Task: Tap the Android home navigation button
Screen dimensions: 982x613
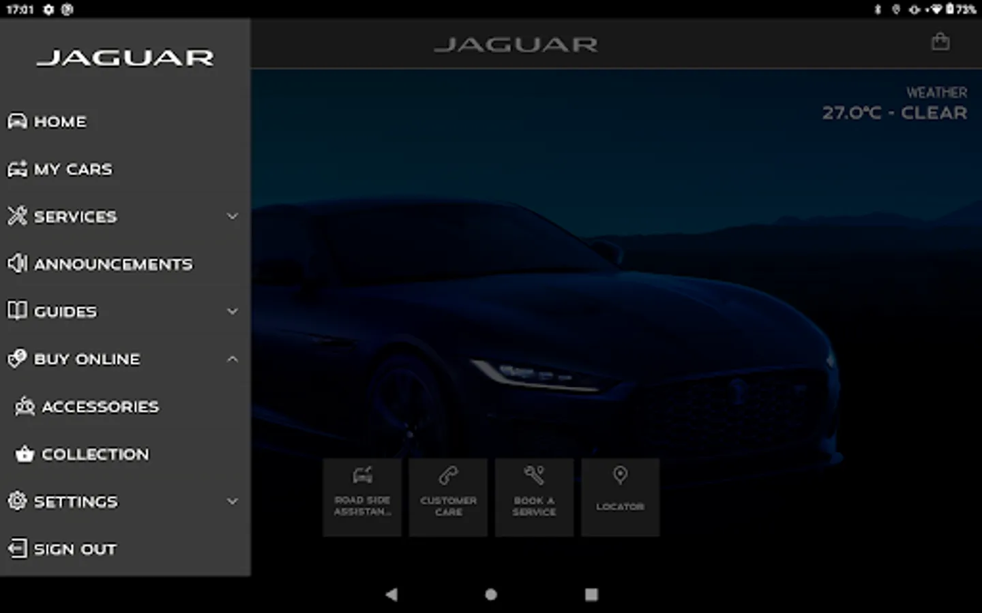Action: (491, 595)
